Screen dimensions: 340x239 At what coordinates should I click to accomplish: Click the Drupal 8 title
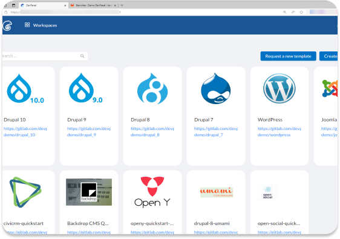[140, 120]
